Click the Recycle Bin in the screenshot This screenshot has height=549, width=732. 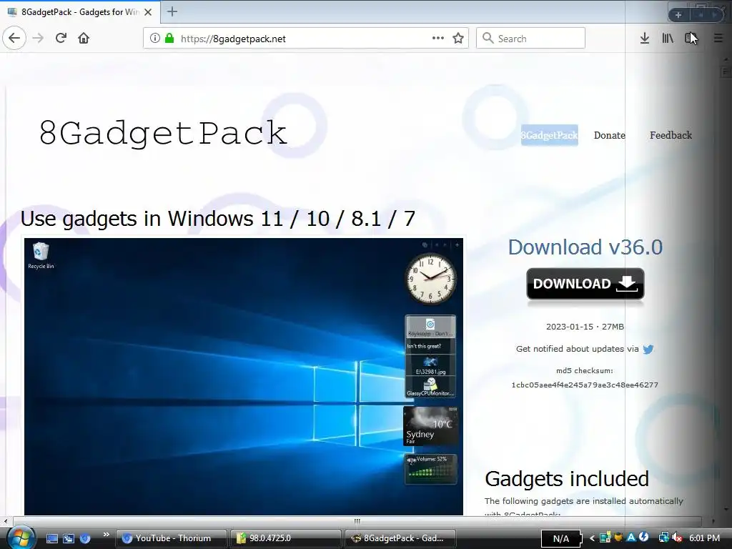[x=41, y=255]
